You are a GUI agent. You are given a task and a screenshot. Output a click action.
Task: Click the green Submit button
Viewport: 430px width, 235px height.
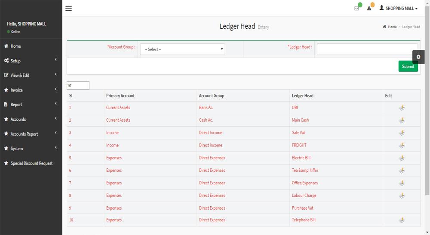(x=408, y=66)
